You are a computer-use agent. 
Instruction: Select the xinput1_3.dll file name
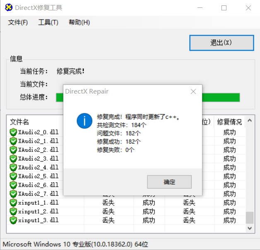click(x=39, y=220)
